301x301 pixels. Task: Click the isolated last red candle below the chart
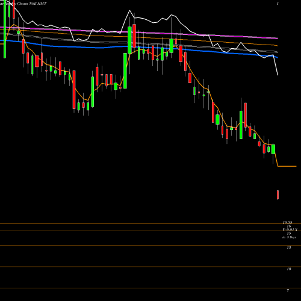pos(278,195)
